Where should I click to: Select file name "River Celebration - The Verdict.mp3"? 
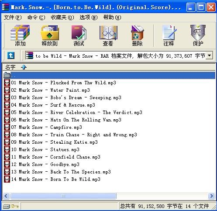(96, 112)
